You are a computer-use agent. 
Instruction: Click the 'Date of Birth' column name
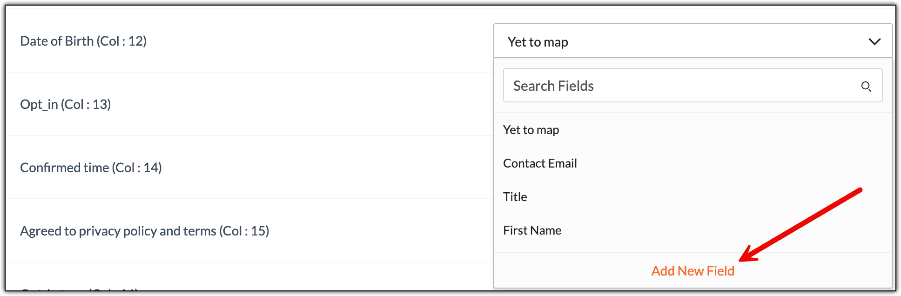click(x=57, y=41)
